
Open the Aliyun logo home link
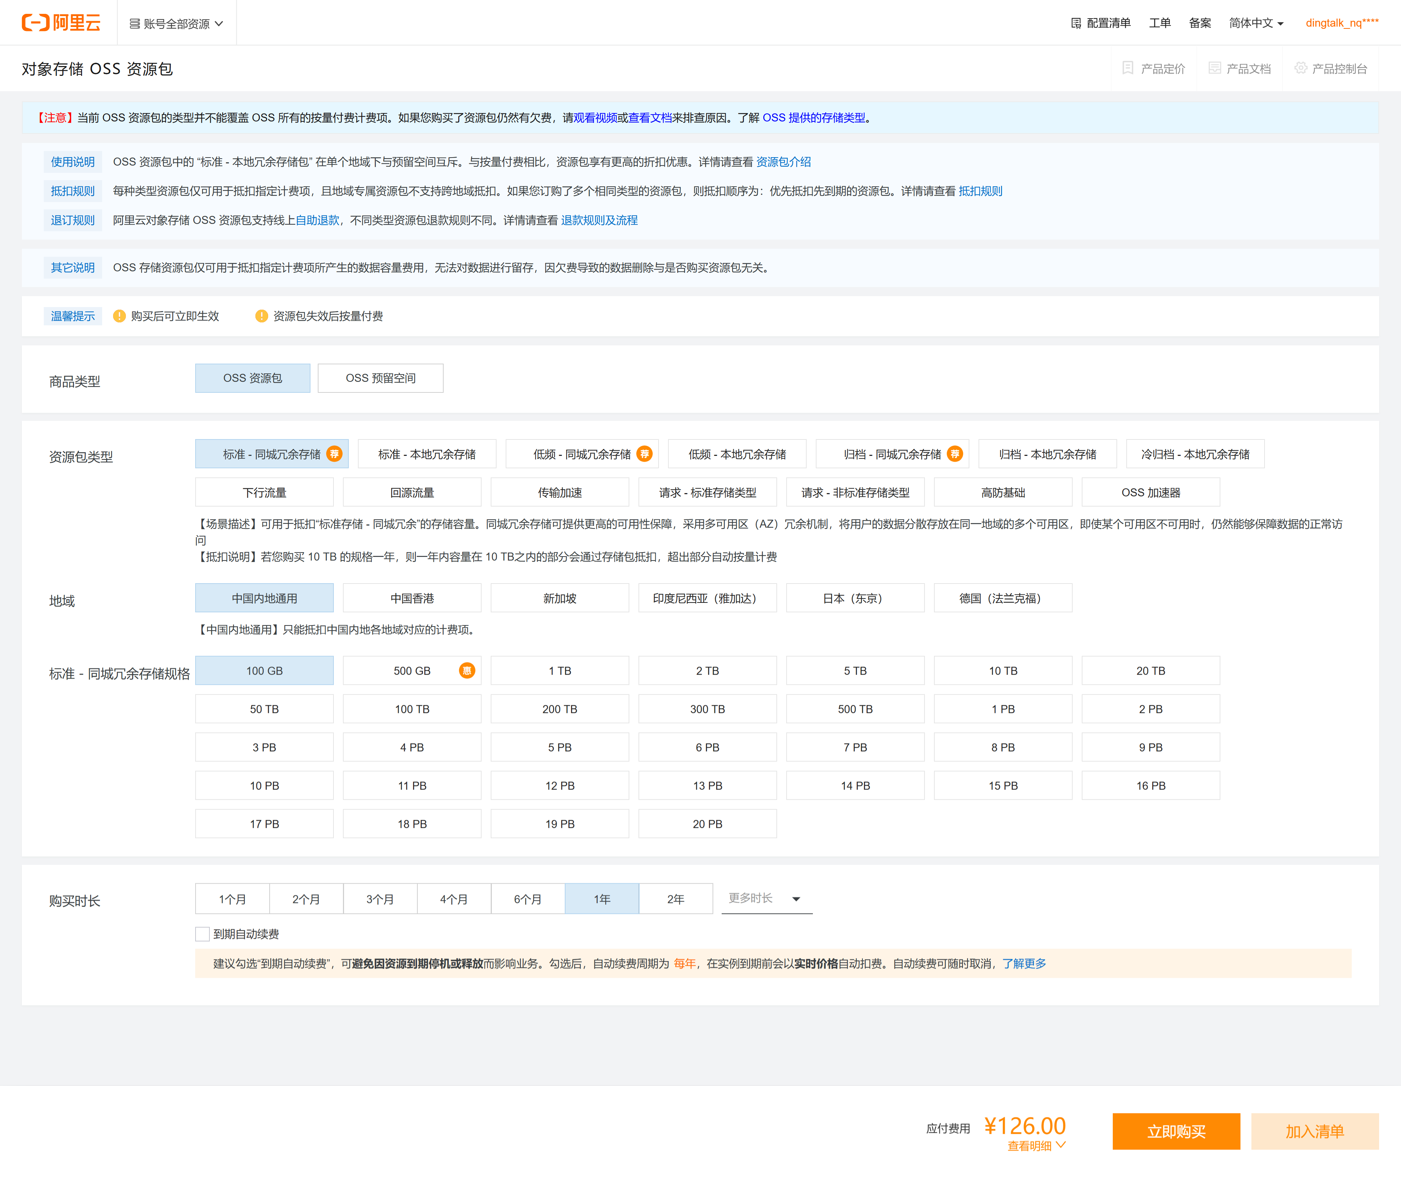point(61,23)
